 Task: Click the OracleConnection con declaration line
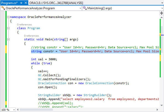[x=83, y=83]
